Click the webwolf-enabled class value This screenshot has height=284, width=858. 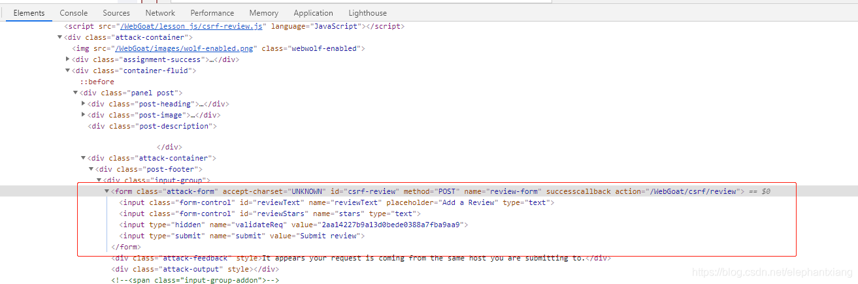point(322,49)
